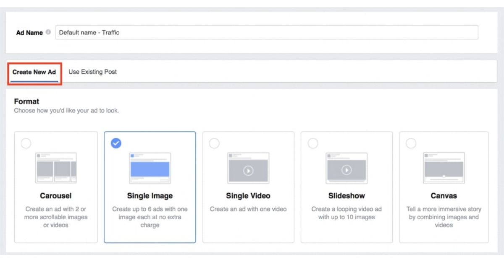The image size is (504, 262).
Task: Select the Single Video radio button
Action: (x=214, y=143)
